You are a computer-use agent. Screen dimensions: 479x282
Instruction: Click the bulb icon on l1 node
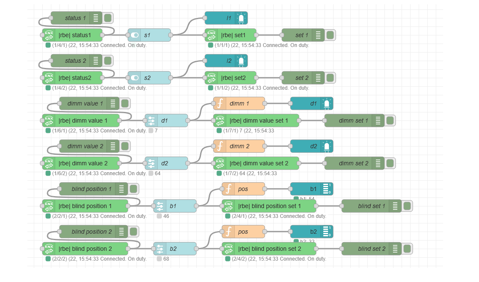pyautogui.click(x=242, y=18)
